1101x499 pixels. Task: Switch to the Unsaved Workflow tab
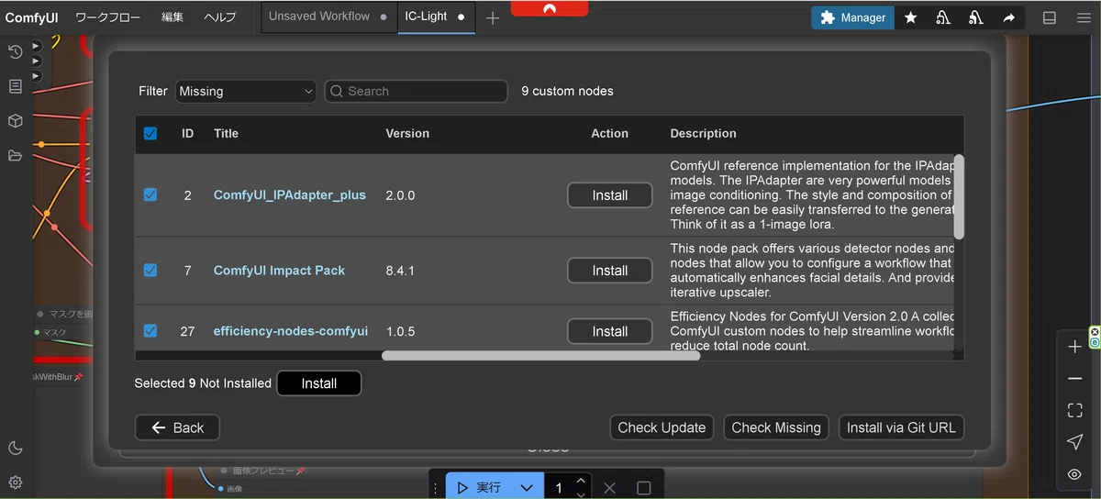pyautogui.click(x=328, y=17)
